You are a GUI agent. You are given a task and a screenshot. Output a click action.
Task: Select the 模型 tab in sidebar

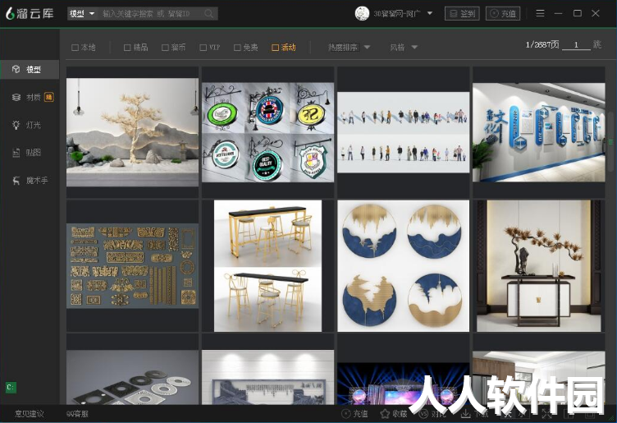pyautogui.click(x=30, y=69)
